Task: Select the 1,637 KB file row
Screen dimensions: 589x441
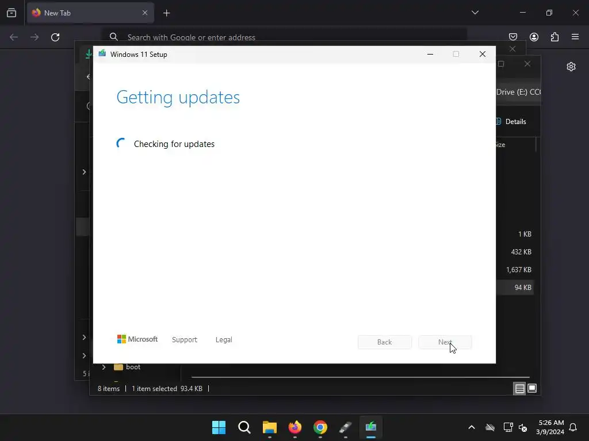Action: click(x=515, y=270)
